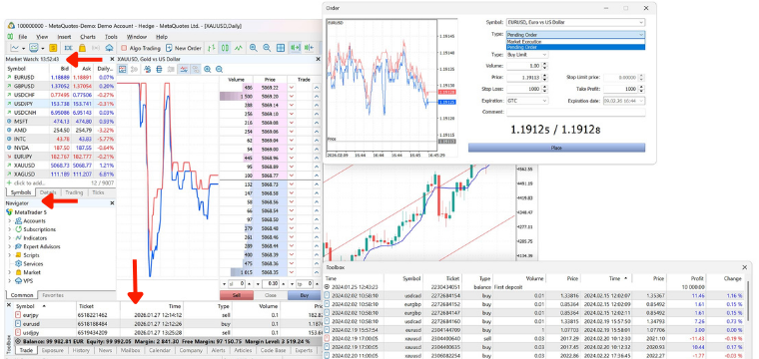Image resolution: width=759 pixels, height=359 pixels.
Task: Open the File menu
Action: tap(22, 37)
